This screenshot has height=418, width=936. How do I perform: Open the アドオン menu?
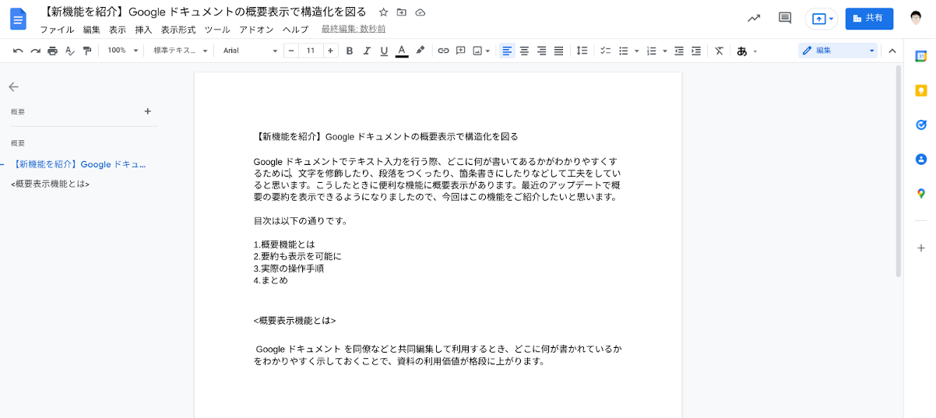click(256, 30)
